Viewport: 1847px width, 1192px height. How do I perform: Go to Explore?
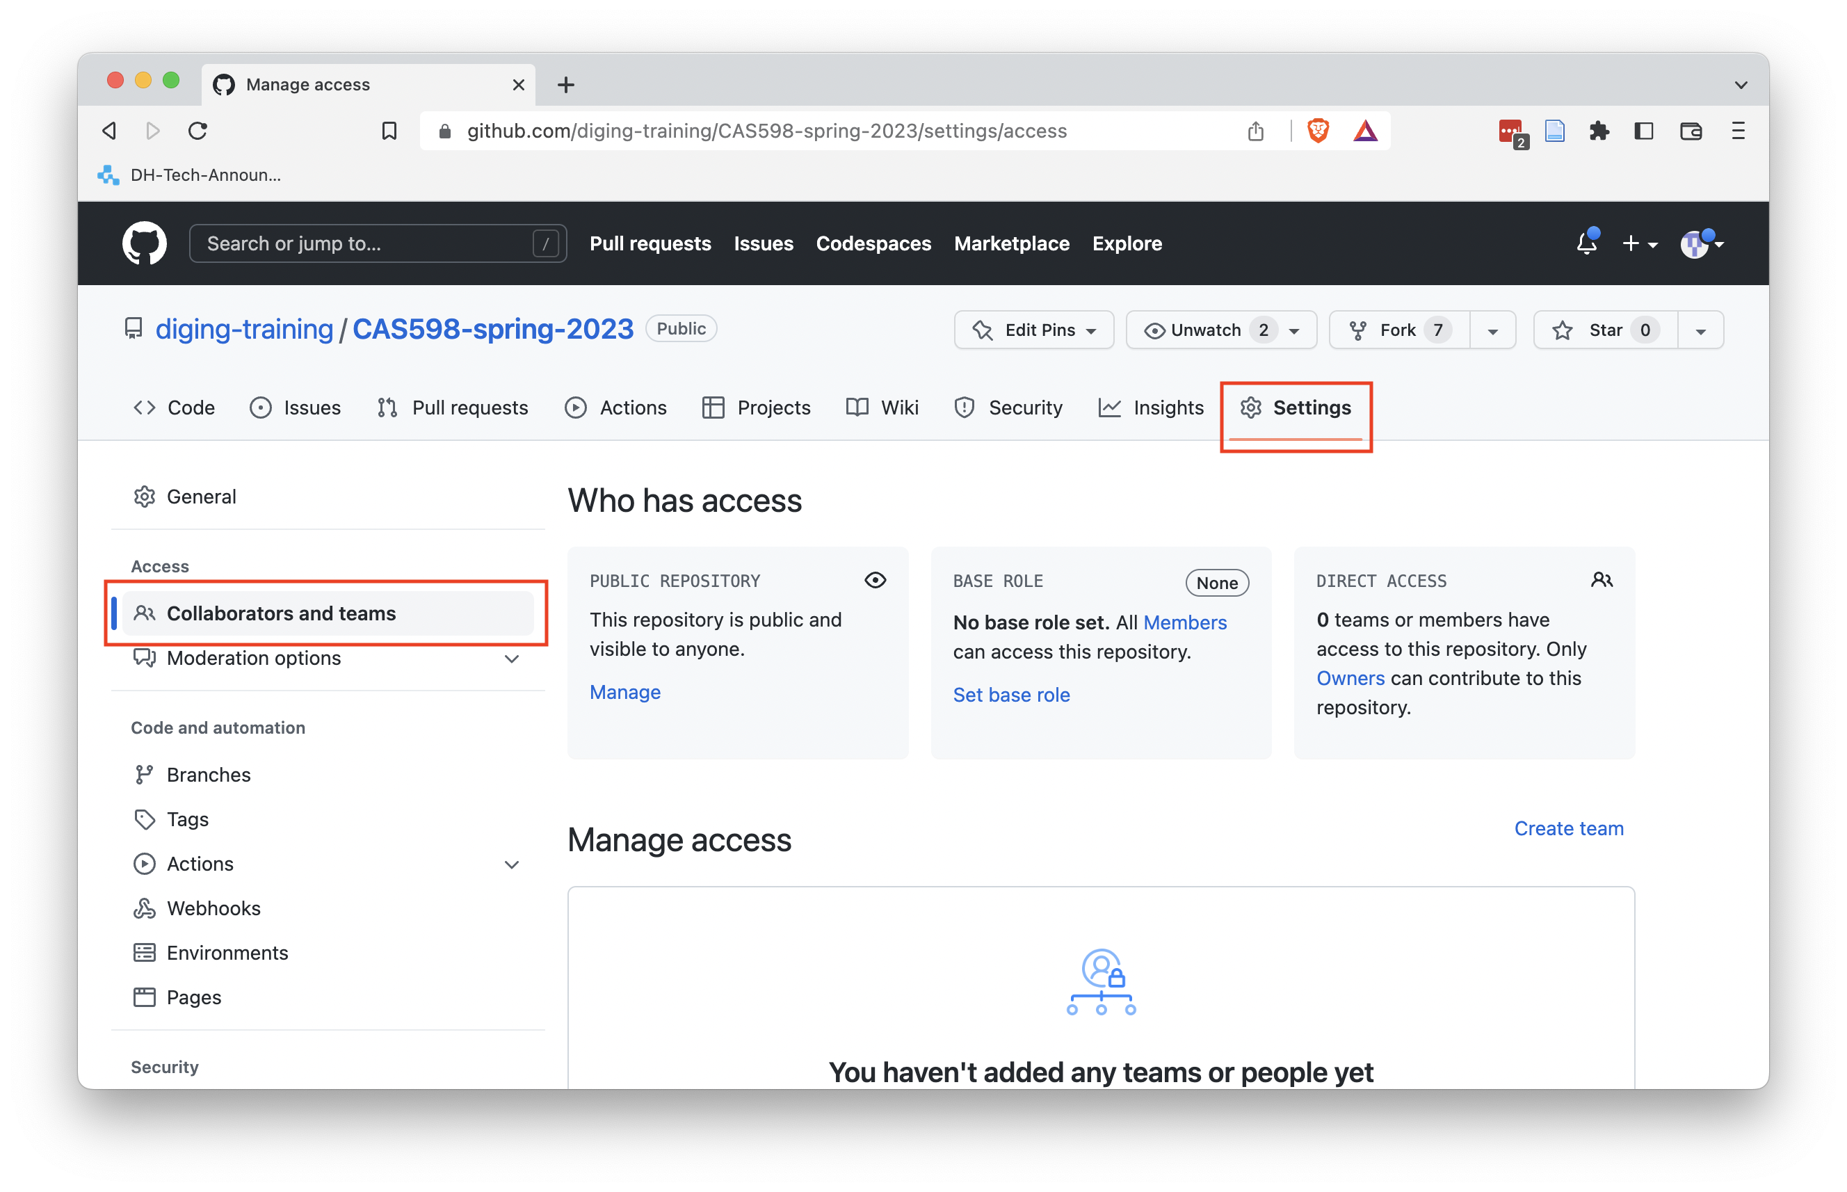click(1127, 243)
